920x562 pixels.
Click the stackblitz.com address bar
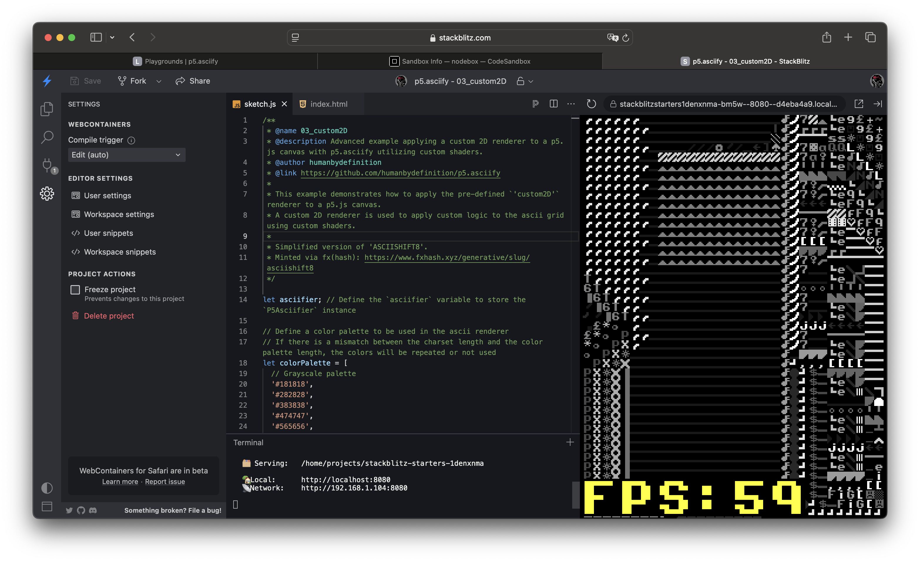460,38
